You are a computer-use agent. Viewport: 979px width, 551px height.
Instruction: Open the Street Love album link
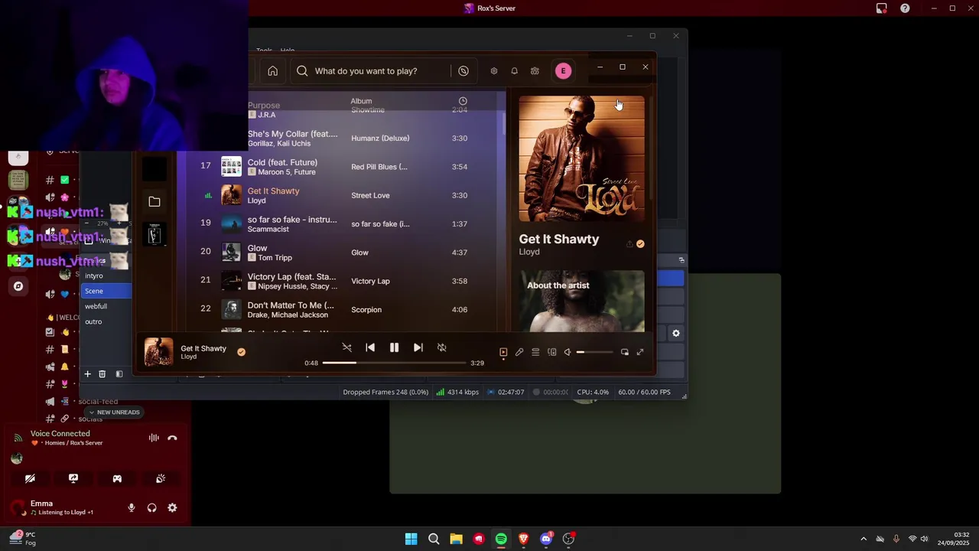click(x=370, y=195)
